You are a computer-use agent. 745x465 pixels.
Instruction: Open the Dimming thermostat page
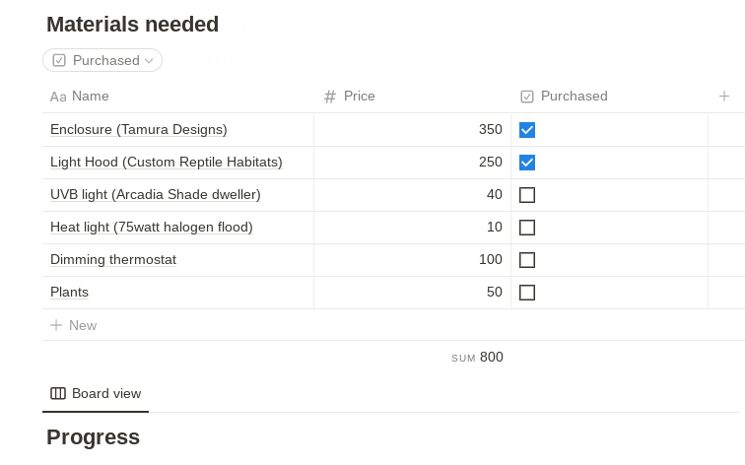pos(113,260)
